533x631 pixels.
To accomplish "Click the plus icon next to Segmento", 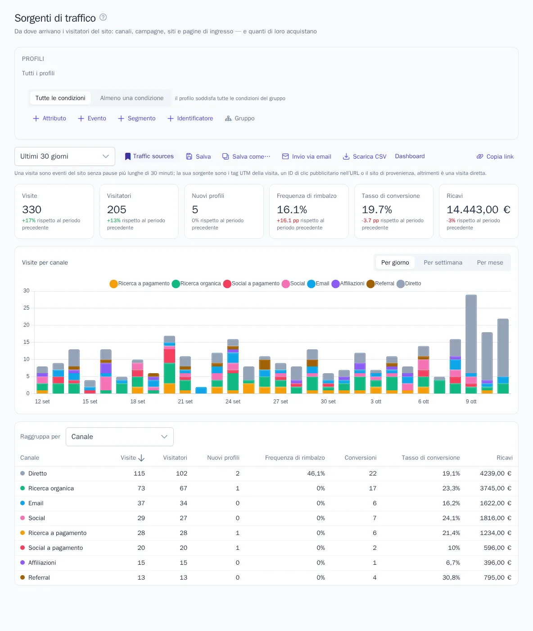I will 121,119.
